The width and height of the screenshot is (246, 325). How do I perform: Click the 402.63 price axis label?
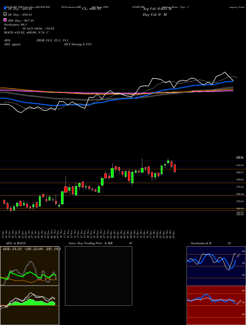(x=240, y=172)
